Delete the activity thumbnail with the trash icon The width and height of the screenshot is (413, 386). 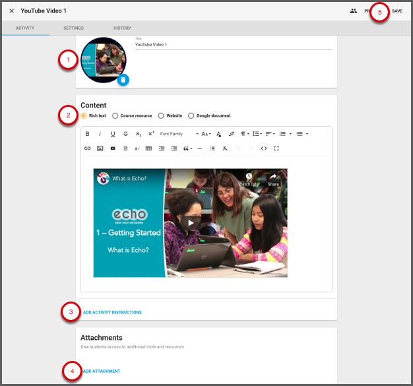click(x=123, y=80)
